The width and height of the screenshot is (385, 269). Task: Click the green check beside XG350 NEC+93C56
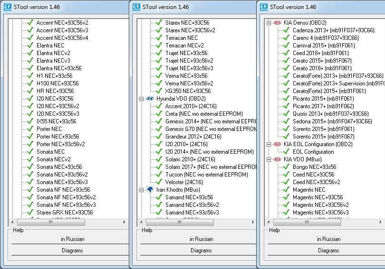coord(159,91)
